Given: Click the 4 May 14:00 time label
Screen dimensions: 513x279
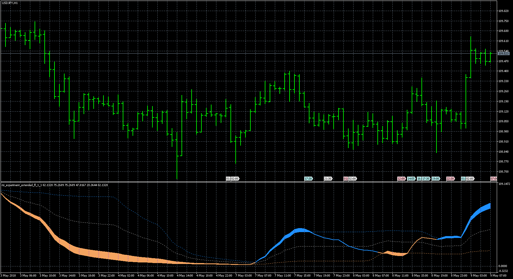Looking at the screenshot, I should click(185, 276).
